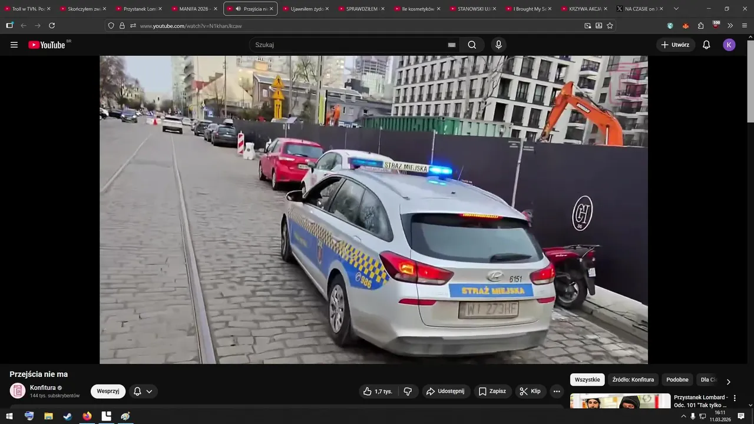Go back in browser history

pos(24,25)
